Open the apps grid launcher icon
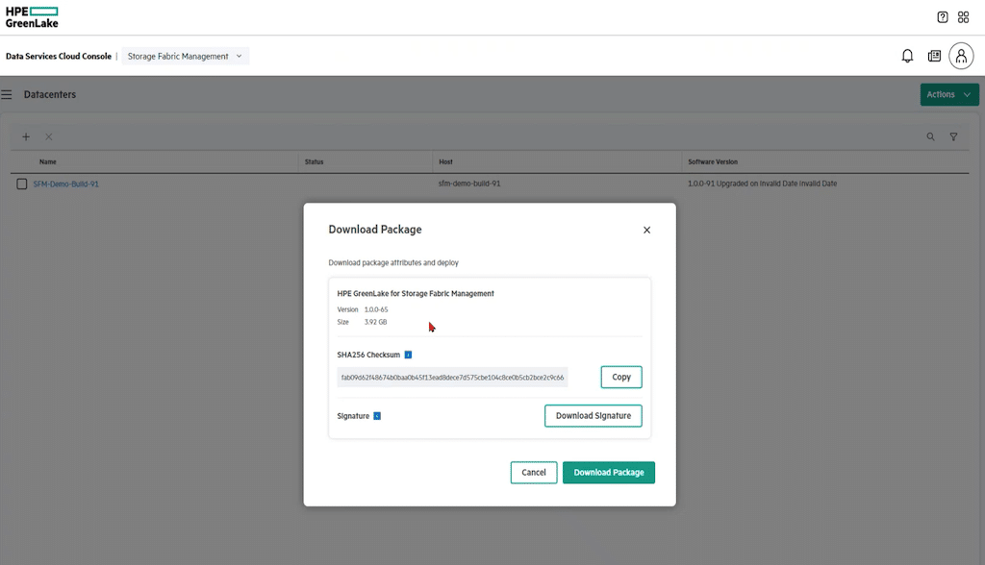The image size is (985, 565). click(x=963, y=17)
